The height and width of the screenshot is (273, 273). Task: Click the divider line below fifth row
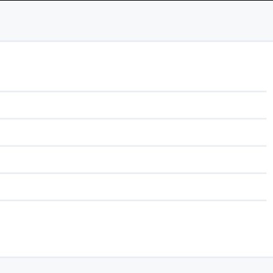pyautogui.click(x=133, y=201)
